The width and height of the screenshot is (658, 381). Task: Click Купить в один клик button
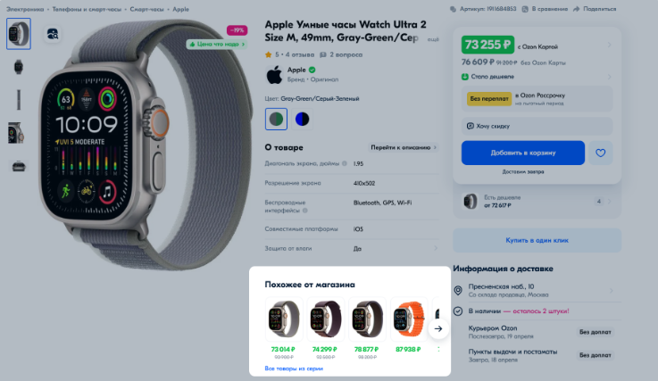pyautogui.click(x=537, y=240)
